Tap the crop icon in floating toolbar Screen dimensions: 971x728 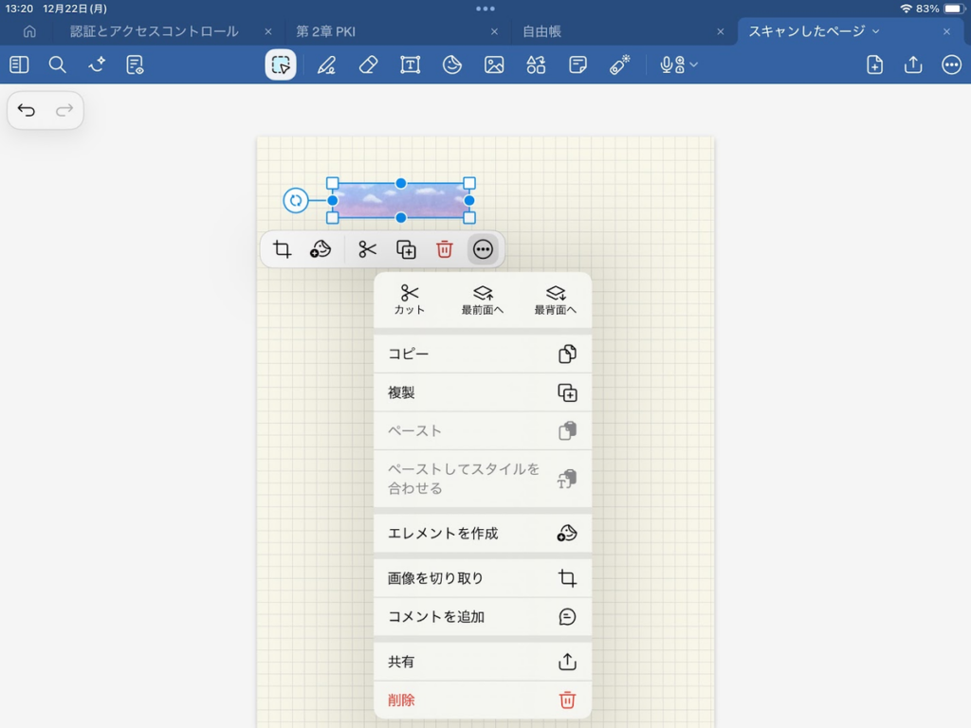coord(282,249)
